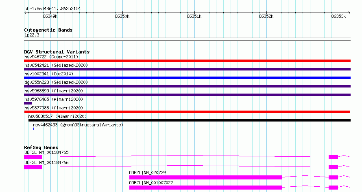Click the 86352k ruler tick label

tap(266, 16)
